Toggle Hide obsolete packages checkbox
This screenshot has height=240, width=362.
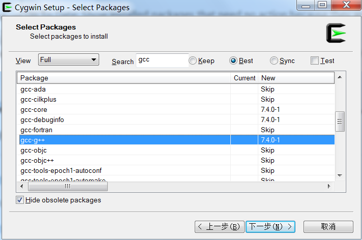click(x=20, y=200)
